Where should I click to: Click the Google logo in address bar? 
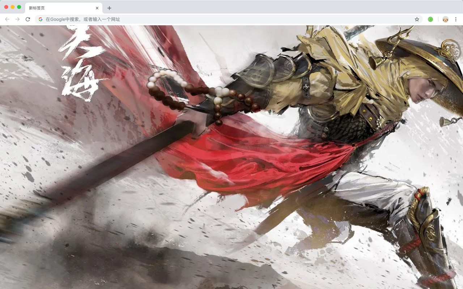(x=41, y=19)
